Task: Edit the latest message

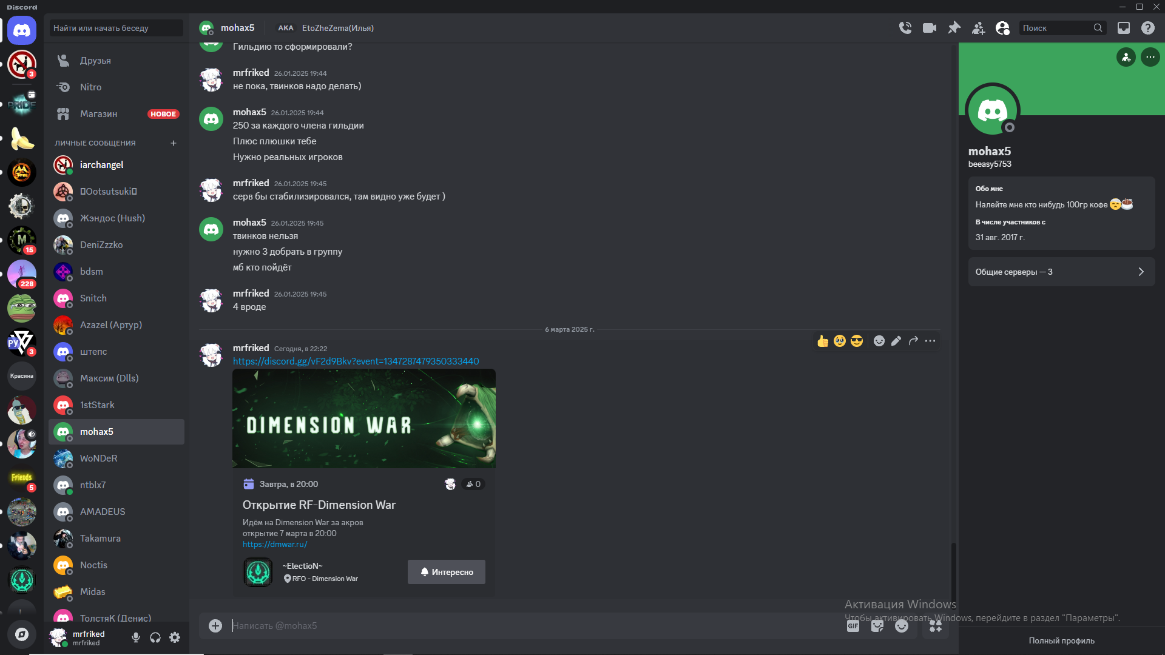Action: 896,341
